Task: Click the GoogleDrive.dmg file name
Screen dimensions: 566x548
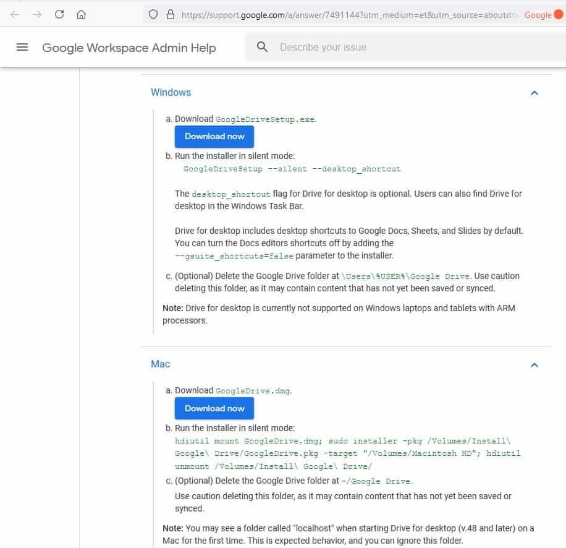Action: click(x=253, y=391)
